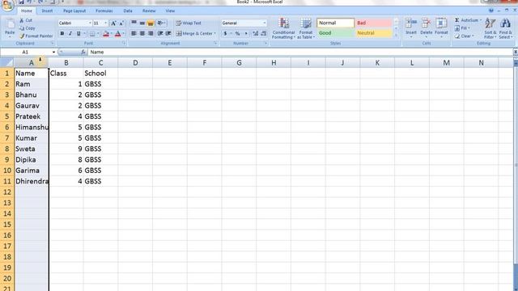Open Conditional Formatting options

283,28
